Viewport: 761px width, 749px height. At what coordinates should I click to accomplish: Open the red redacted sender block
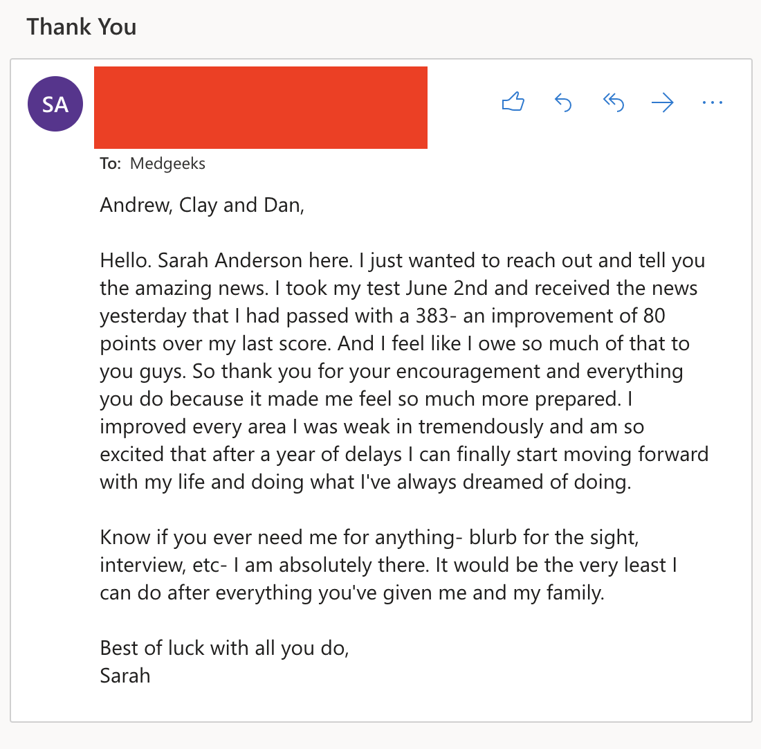[261, 107]
